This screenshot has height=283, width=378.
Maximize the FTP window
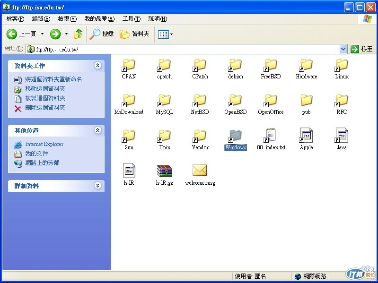(360, 8)
